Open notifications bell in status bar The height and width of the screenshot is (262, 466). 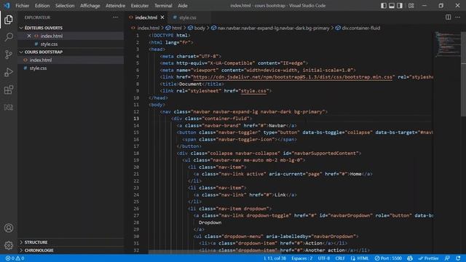click(458, 258)
